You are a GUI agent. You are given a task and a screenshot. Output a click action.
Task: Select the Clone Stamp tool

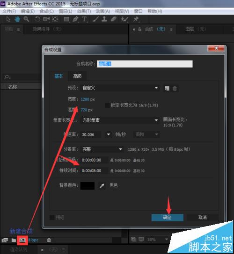(x=104, y=19)
